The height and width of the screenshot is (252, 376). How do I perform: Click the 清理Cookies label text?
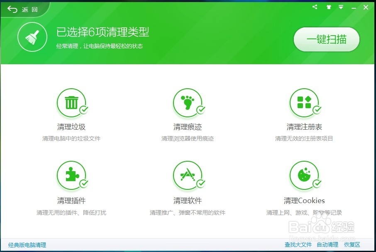click(304, 201)
